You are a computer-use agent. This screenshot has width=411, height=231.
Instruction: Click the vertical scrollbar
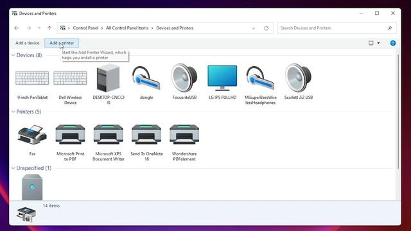[398, 112]
